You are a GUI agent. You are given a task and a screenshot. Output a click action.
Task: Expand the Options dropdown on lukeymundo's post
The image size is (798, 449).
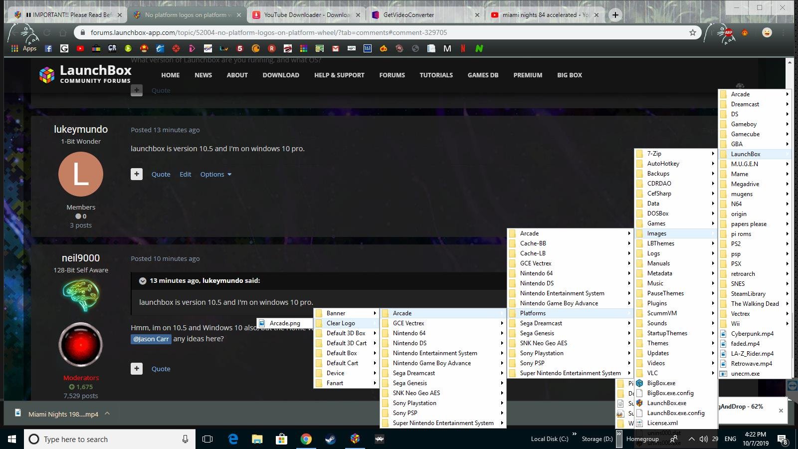coord(216,174)
